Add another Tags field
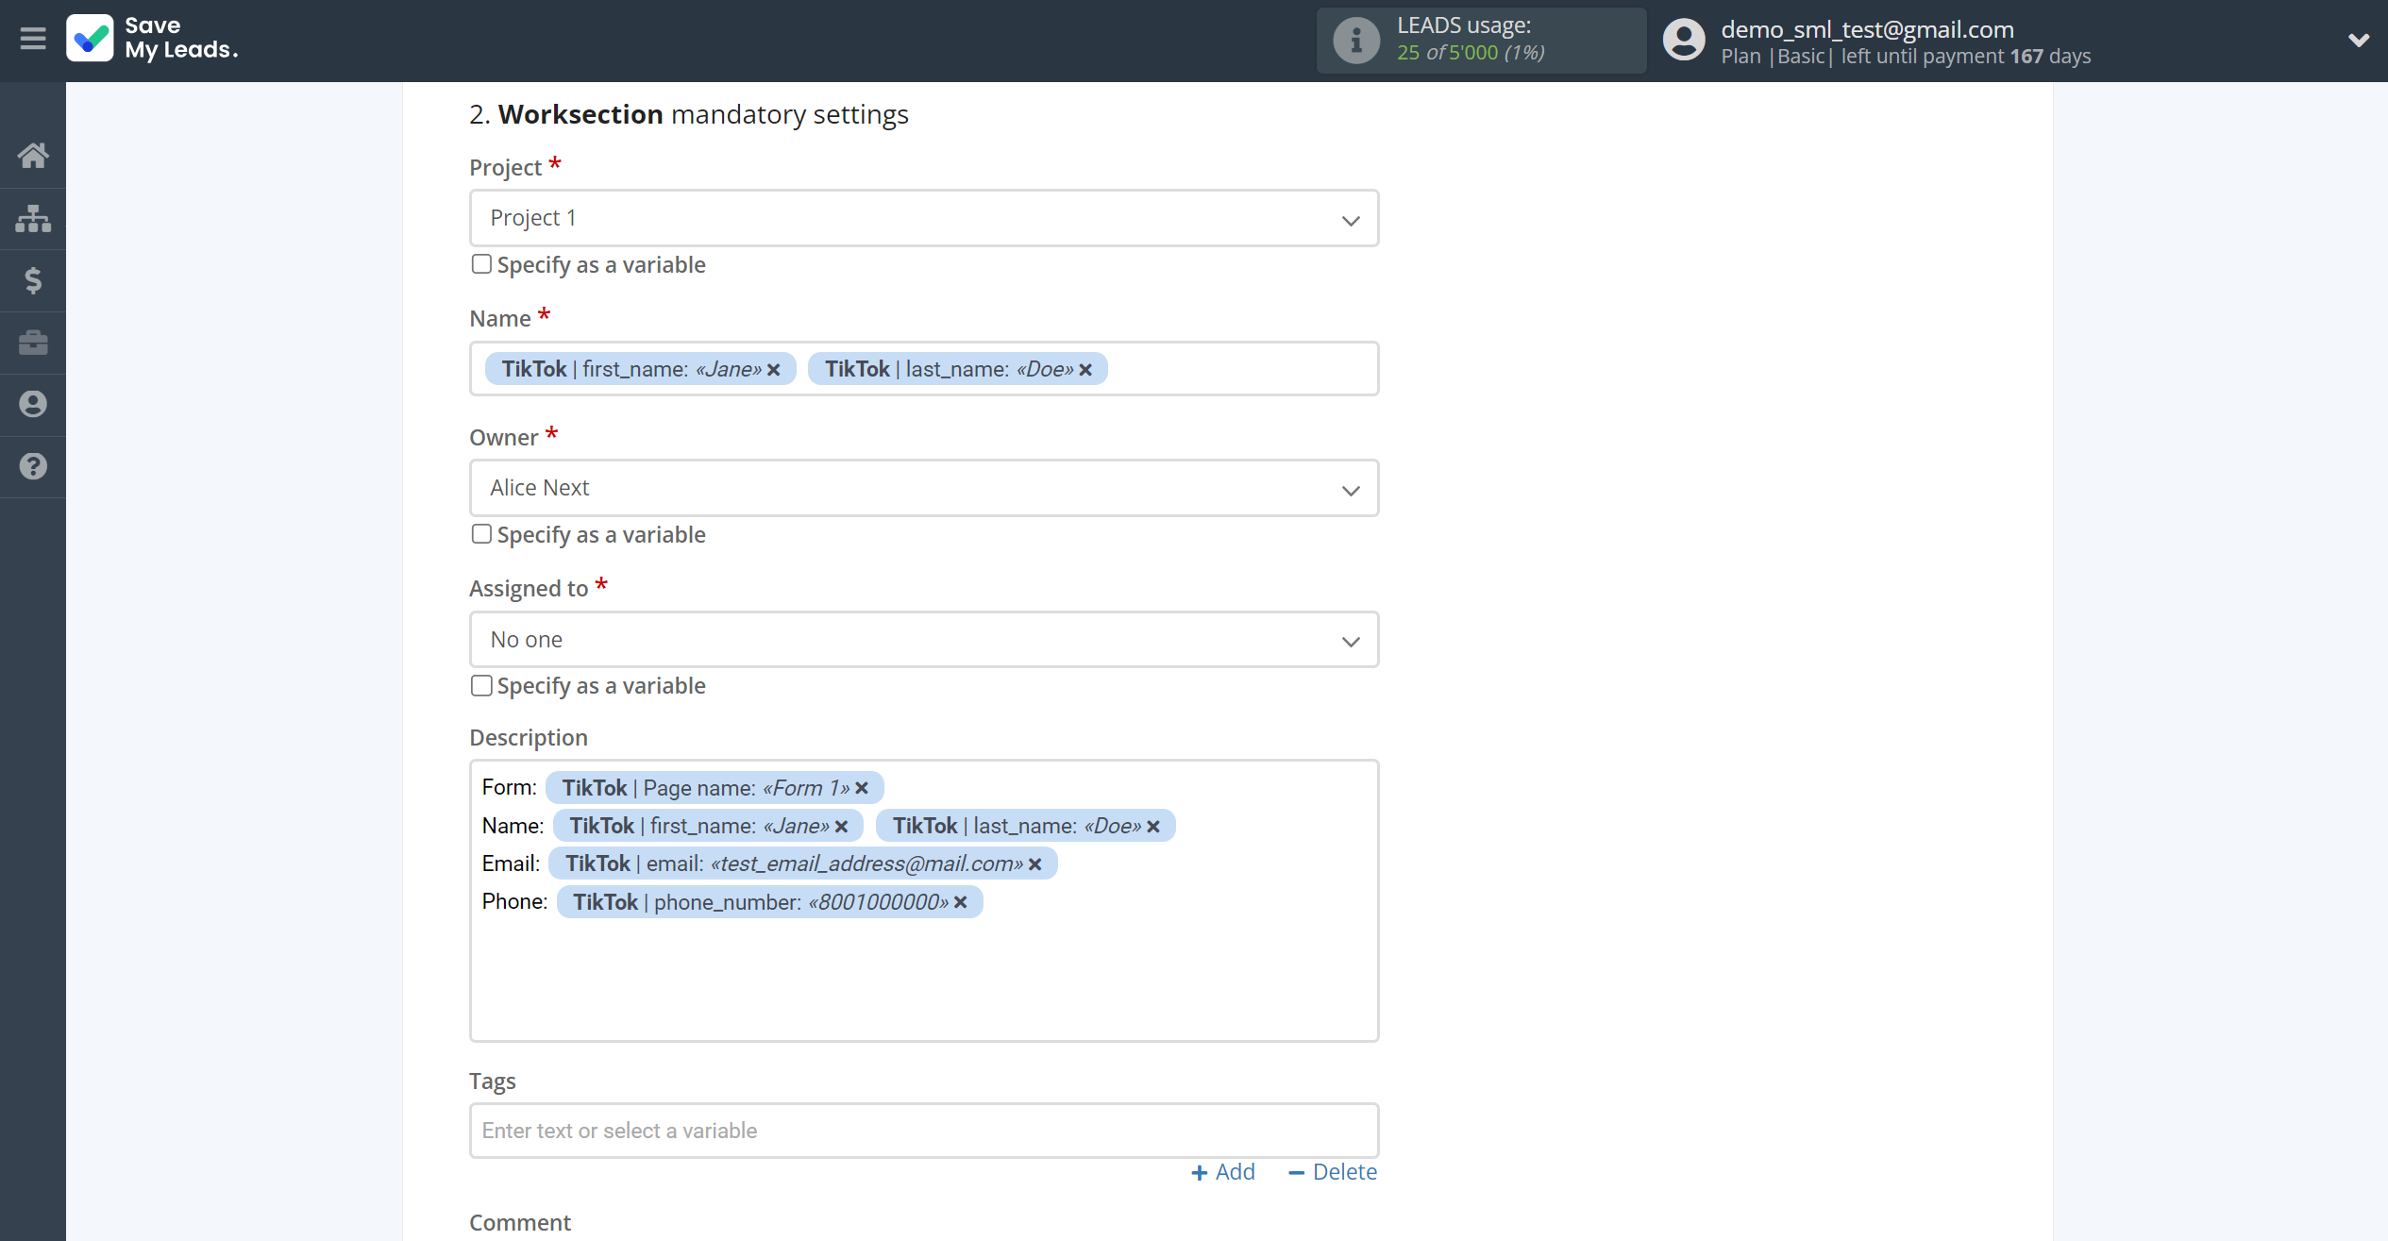 tap(1223, 1172)
